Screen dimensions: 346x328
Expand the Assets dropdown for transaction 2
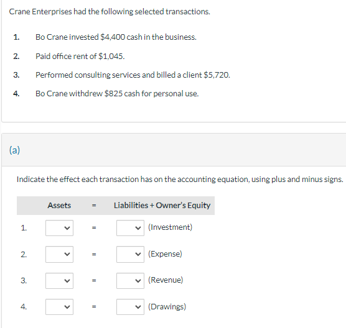coord(59,254)
